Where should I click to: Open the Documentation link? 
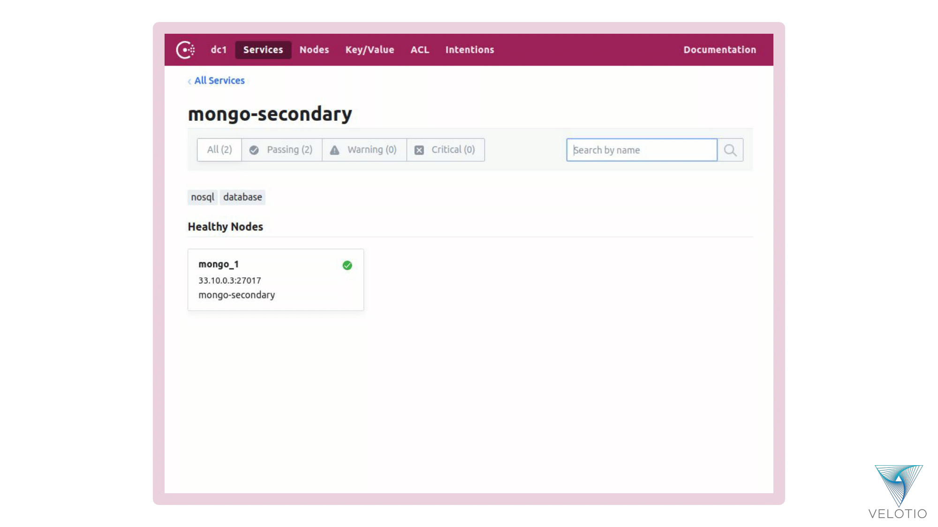click(x=719, y=50)
